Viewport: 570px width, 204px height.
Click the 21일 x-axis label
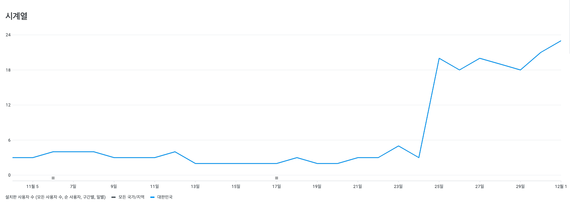click(x=358, y=187)
